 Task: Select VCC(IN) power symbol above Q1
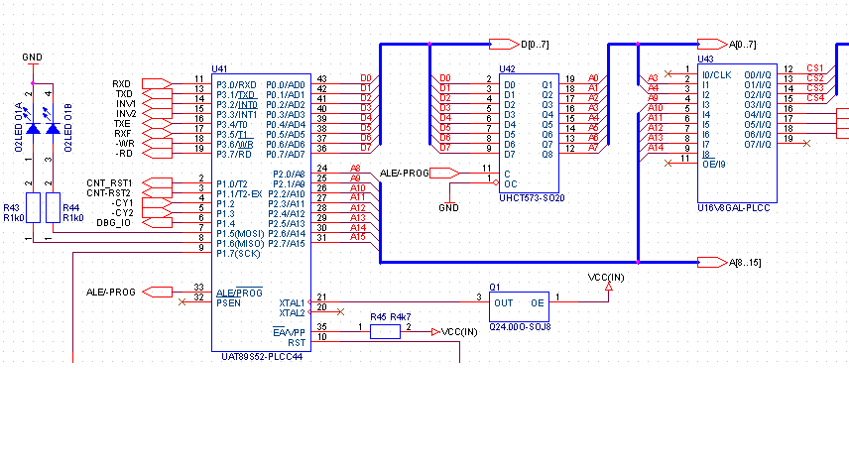[x=609, y=288]
